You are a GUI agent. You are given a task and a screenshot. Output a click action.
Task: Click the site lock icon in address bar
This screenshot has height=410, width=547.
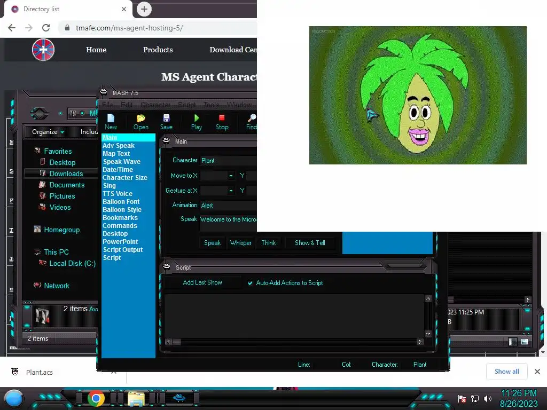67,28
